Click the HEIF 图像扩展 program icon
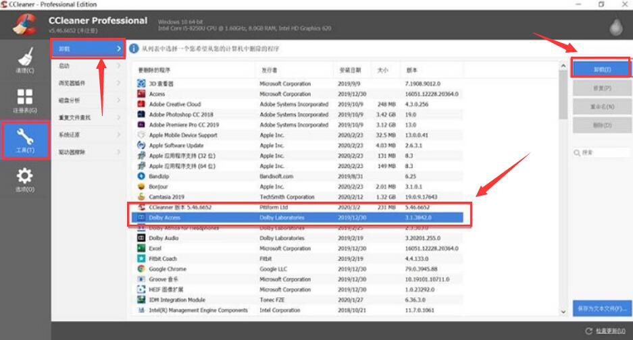This screenshot has width=633, height=340. point(141,289)
